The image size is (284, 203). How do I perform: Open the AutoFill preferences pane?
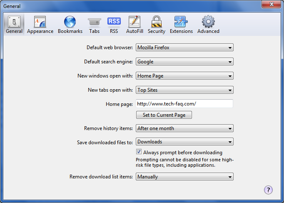coord(135,25)
